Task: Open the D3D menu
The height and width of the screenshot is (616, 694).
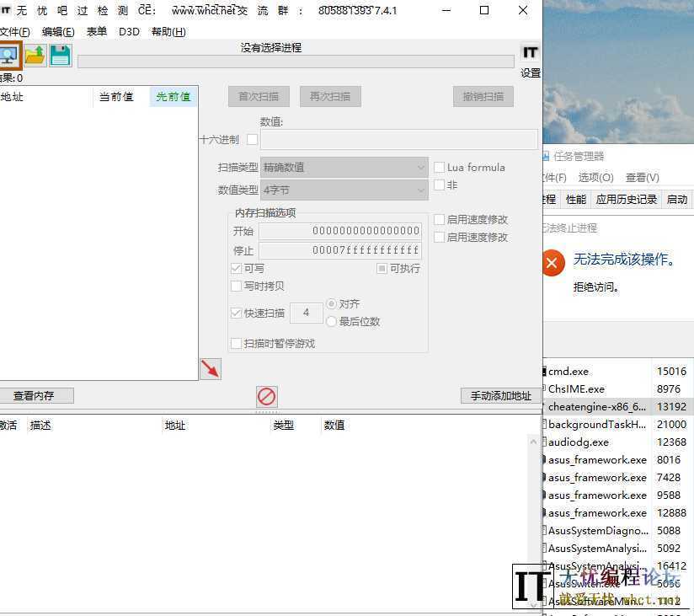Action: pyautogui.click(x=129, y=31)
